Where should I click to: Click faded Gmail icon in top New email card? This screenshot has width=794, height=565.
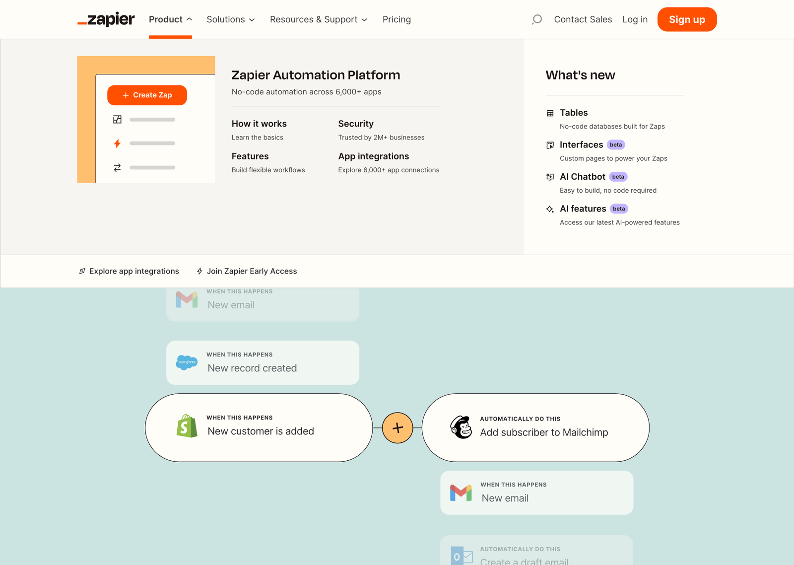187,299
